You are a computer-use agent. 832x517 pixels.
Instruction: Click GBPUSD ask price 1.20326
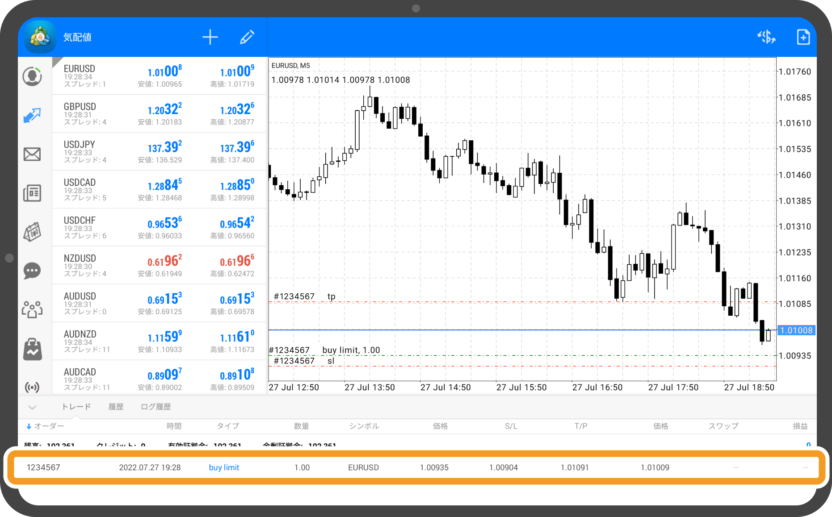pyautogui.click(x=237, y=109)
